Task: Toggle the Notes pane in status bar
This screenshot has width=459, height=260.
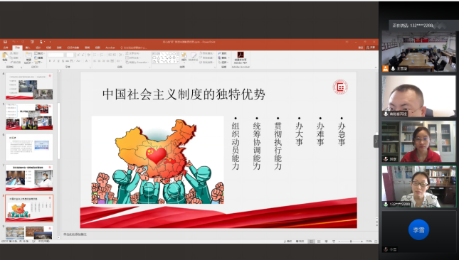Action: tap(288, 242)
